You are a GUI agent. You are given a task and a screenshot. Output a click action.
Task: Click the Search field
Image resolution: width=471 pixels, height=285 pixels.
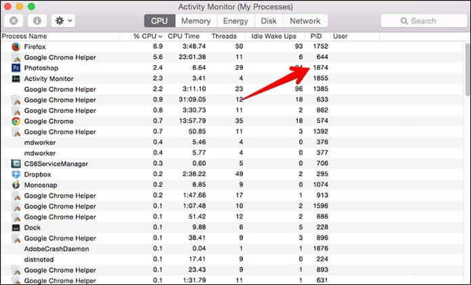click(x=424, y=21)
